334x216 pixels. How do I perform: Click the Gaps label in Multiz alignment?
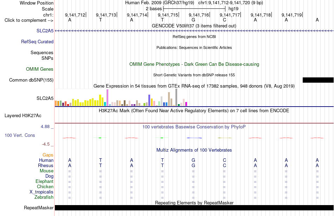point(48,155)
